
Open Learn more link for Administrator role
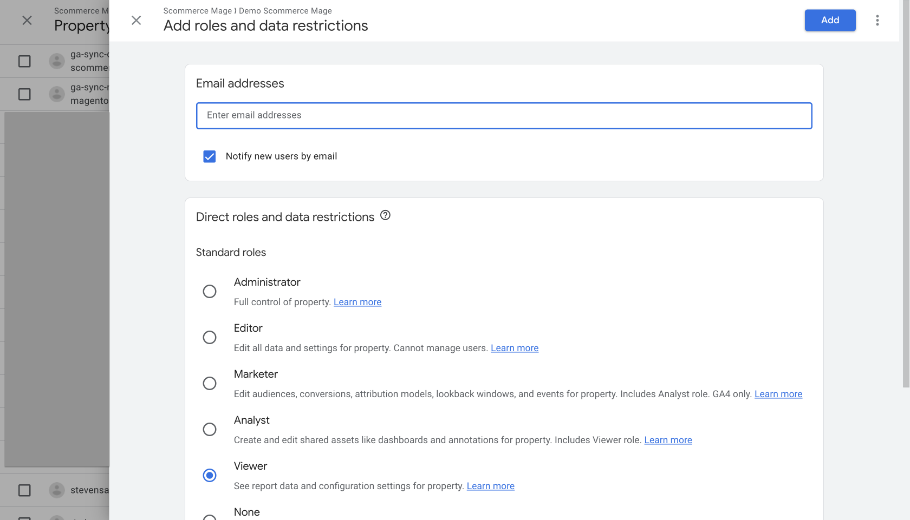click(357, 302)
